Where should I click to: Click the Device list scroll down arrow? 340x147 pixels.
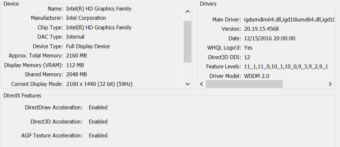pos(187,84)
